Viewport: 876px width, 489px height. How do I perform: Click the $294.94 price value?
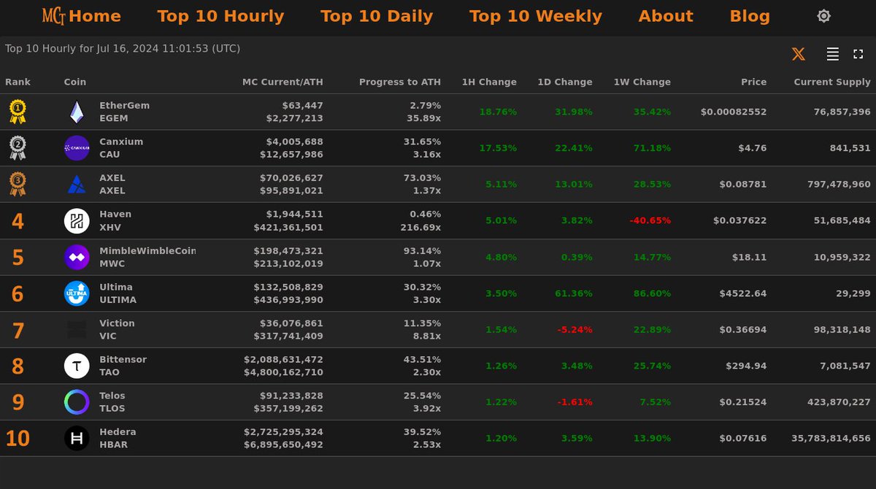pos(746,366)
